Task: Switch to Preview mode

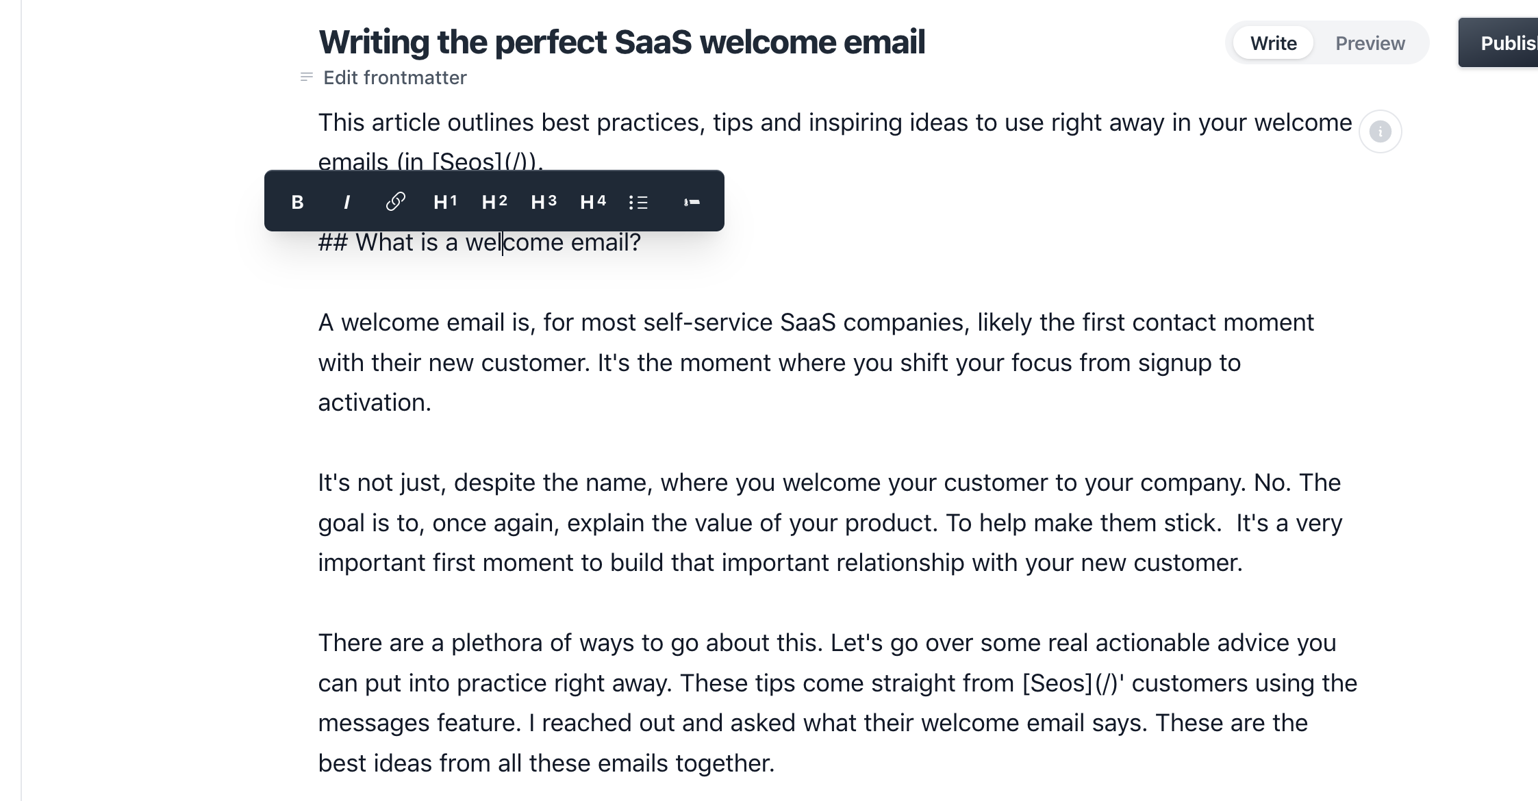Action: (1370, 43)
